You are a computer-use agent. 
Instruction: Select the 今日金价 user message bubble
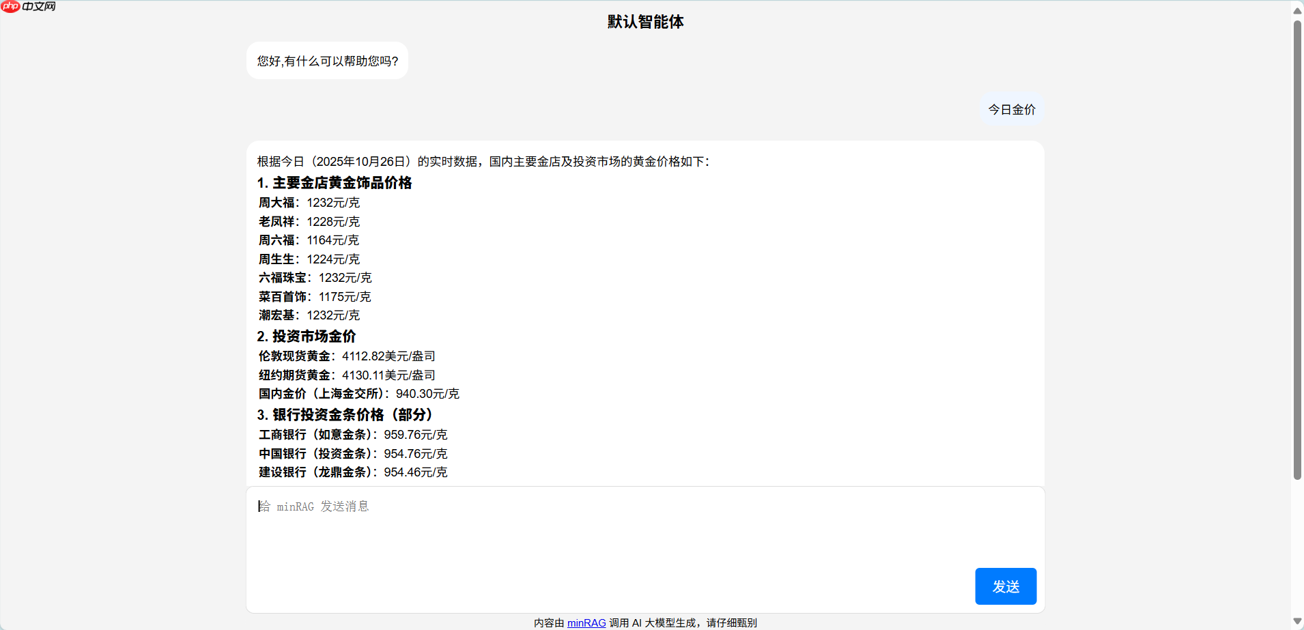click(x=1011, y=109)
